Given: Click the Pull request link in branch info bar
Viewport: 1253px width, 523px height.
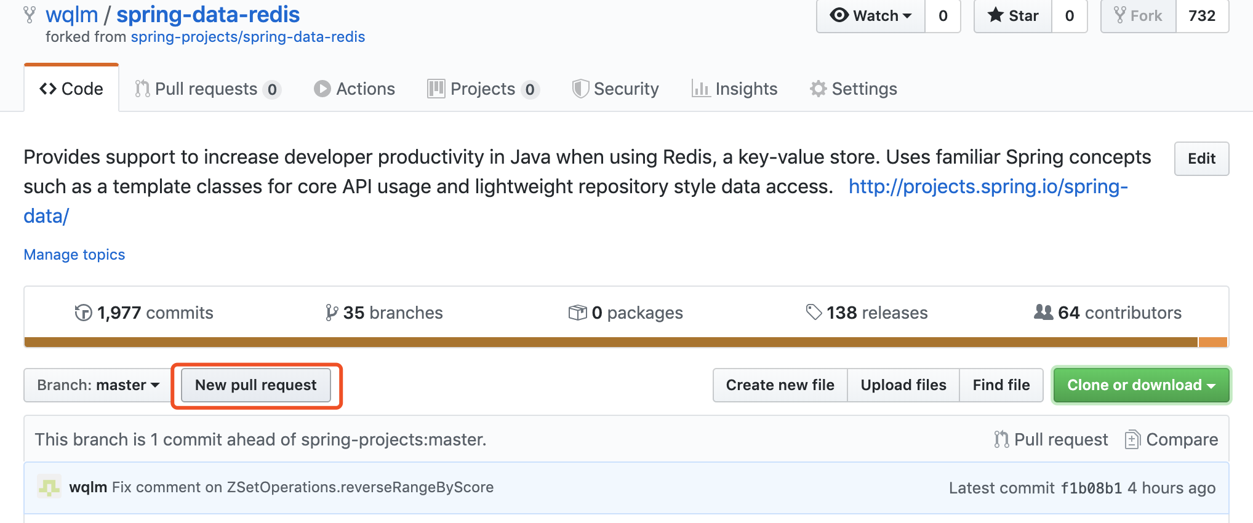Looking at the screenshot, I should click(1051, 439).
